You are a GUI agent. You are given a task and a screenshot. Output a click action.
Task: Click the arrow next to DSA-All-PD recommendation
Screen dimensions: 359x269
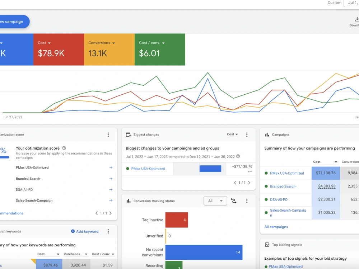tap(111, 190)
